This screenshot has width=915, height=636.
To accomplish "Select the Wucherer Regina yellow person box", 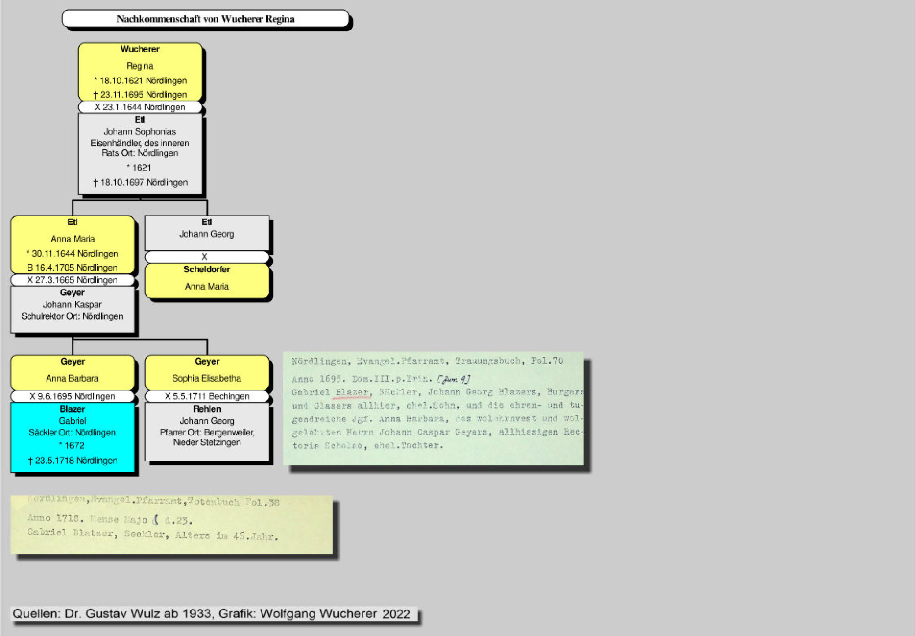I will 140,71.
